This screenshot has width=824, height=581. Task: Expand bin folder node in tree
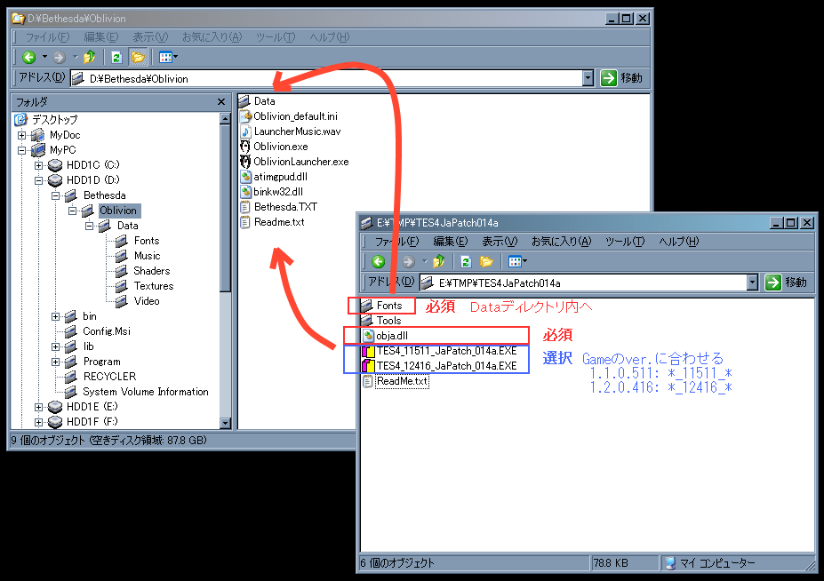click(55, 317)
